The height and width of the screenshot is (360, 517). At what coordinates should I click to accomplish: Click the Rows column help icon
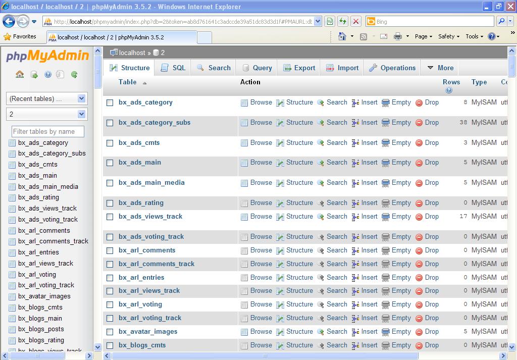pyautogui.click(x=448, y=90)
